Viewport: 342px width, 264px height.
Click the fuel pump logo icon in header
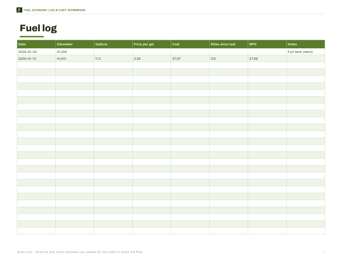(x=19, y=10)
